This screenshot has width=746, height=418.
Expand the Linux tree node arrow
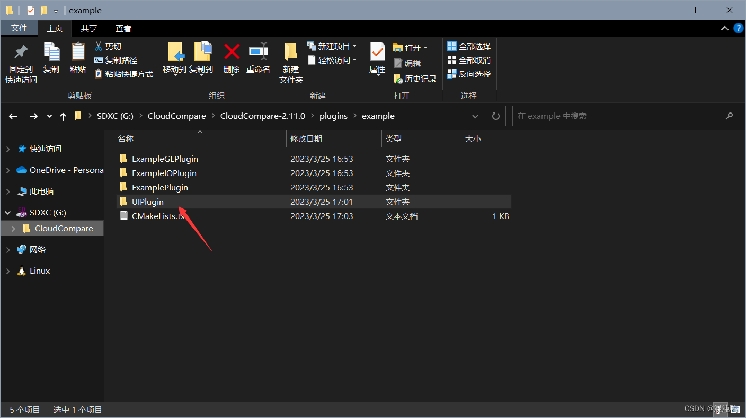pos(8,271)
